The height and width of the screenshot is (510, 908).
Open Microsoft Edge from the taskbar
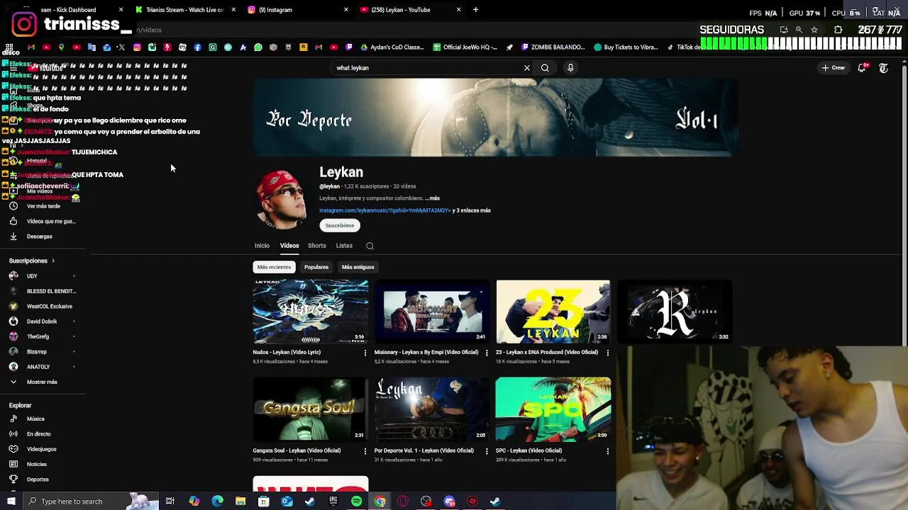coord(217,501)
